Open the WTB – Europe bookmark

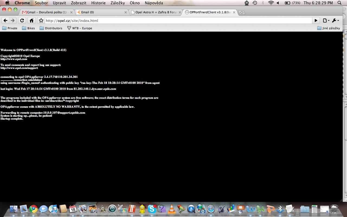pos(80,28)
